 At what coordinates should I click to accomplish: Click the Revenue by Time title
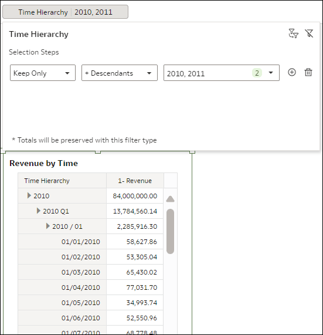[x=43, y=163]
